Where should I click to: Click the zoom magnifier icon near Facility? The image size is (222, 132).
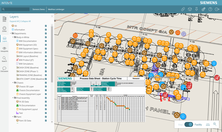coord(215,124)
